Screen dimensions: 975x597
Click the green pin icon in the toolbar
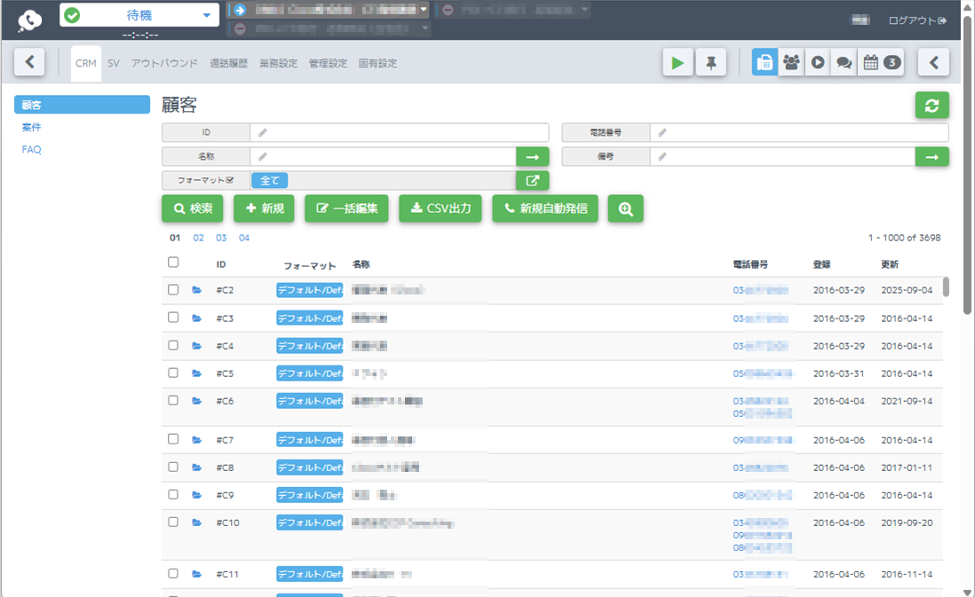coord(710,62)
